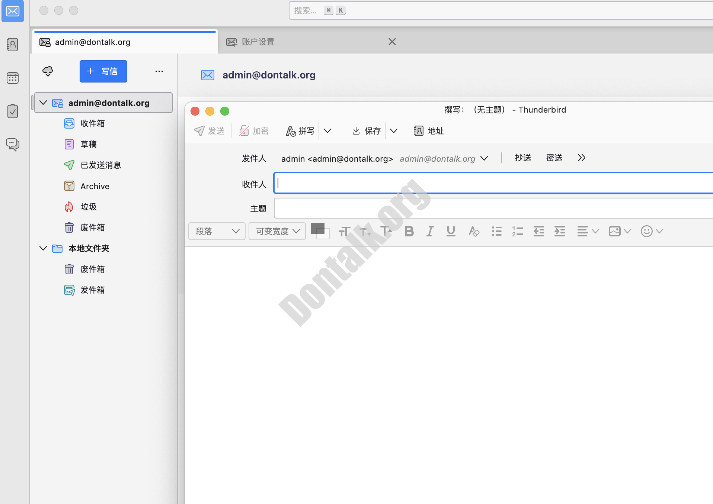Open the 地址 address sidebar in compose window
Viewport: 713px width, 504px height.
(x=428, y=131)
